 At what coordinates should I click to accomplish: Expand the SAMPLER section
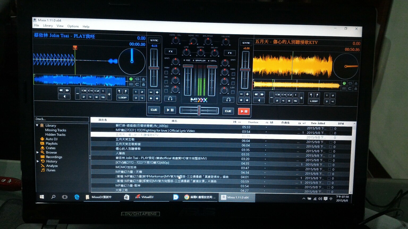pos(199,61)
